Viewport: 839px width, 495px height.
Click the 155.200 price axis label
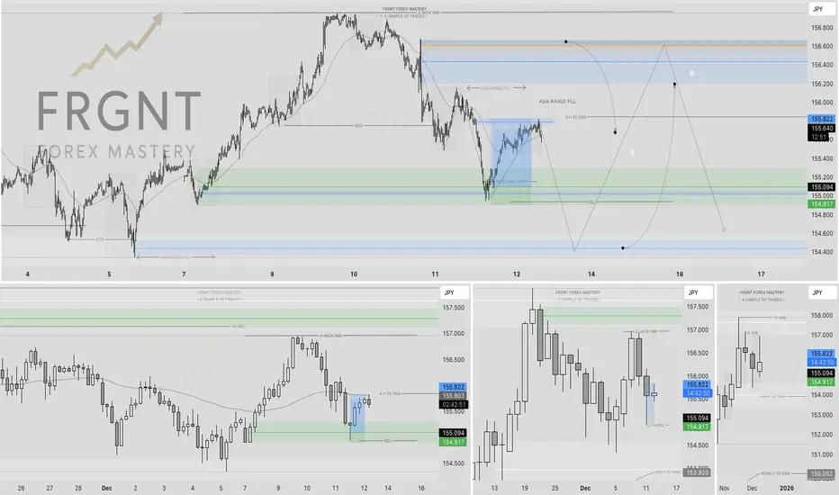click(822, 177)
